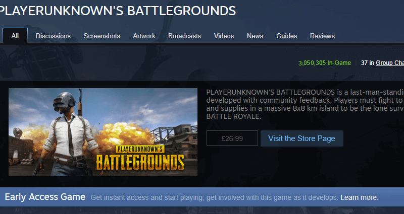Click the 3,050,305 In-Game count

click(x=325, y=63)
